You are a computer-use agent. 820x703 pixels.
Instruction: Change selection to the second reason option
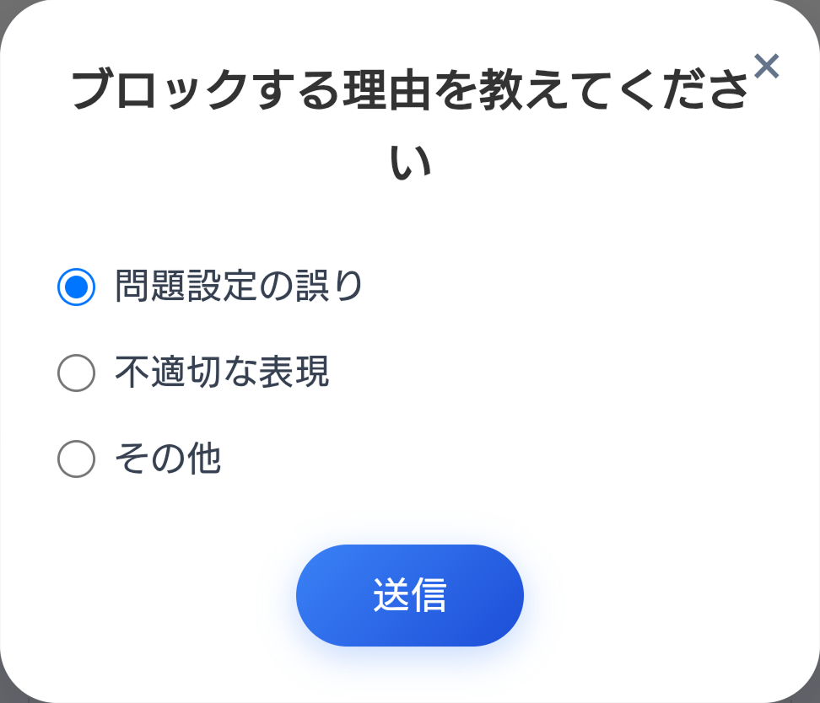[x=75, y=373]
